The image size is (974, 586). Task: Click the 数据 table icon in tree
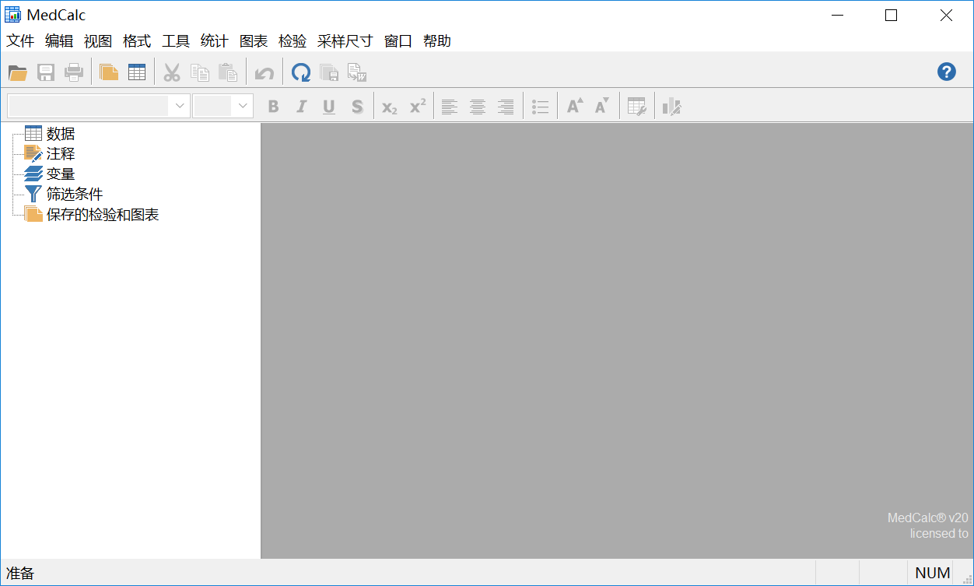33,134
